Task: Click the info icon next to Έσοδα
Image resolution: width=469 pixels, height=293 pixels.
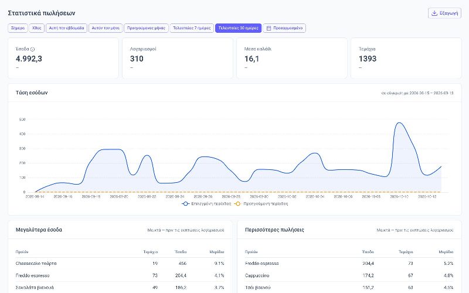Action: click(x=33, y=49)
